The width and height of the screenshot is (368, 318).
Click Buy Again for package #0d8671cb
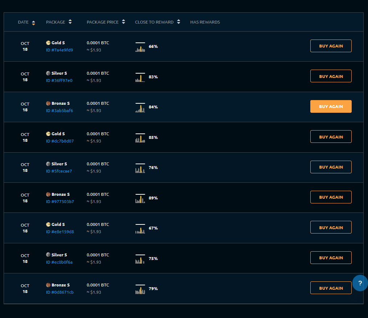click(x=331, y=288)
